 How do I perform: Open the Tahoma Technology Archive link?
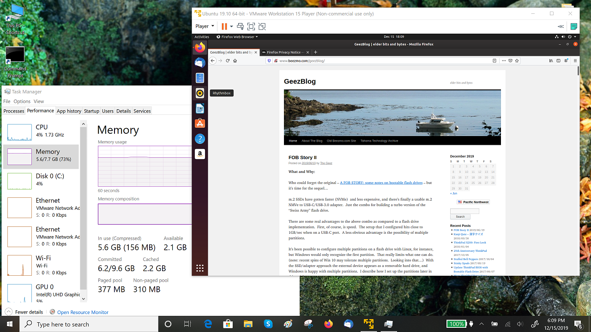pyautogui.click(x=379, y=141)
